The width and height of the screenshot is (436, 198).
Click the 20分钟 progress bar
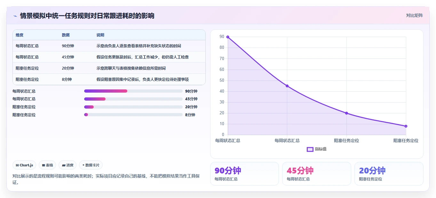(x=133, y=107)
